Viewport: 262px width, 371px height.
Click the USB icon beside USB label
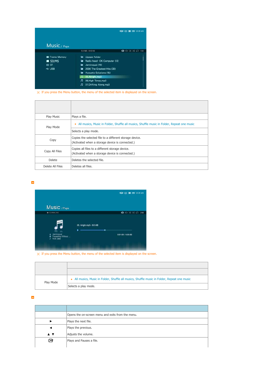point(48,69)
